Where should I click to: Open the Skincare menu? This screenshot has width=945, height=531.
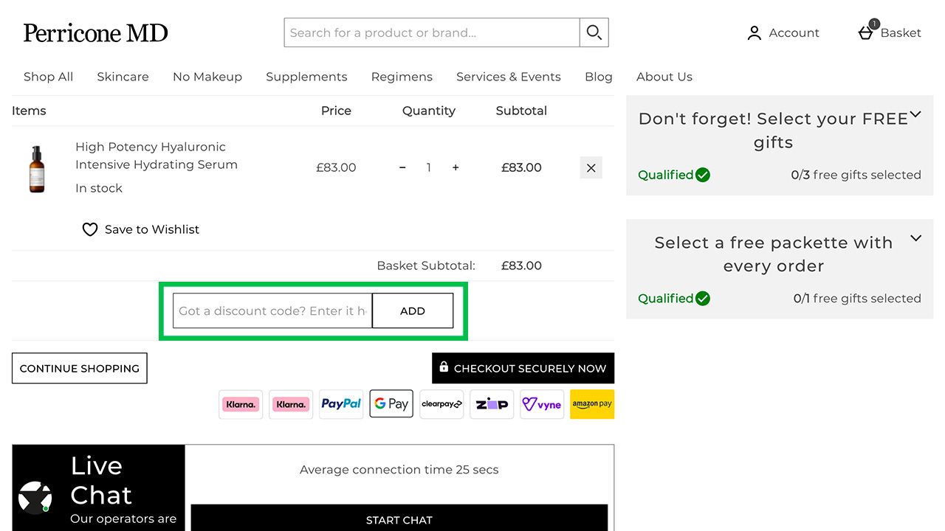pos(123,77)
